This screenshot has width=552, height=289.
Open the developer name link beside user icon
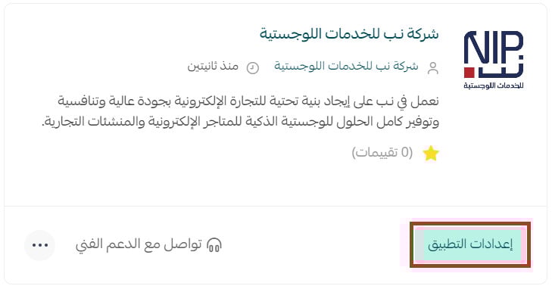(x=346, y=66)
